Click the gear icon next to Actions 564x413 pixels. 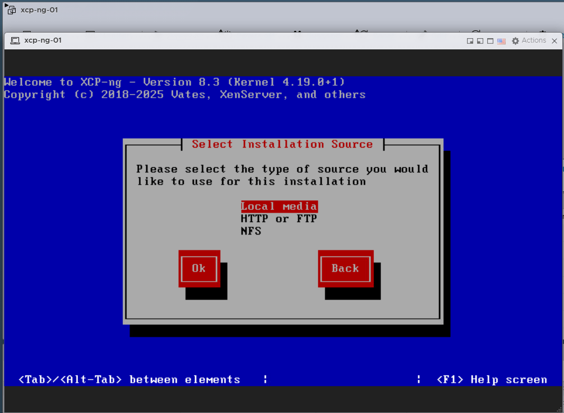pyautogui.click(x=515, y=41)
